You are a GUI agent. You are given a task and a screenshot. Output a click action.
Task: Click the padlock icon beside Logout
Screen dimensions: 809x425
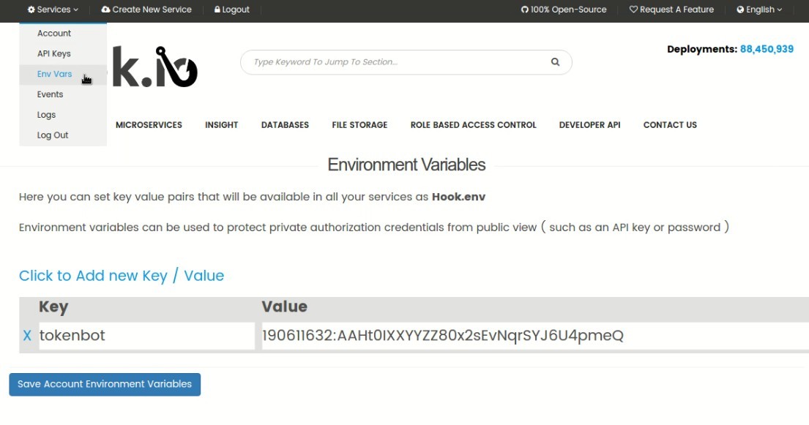(x=218, y=10)
